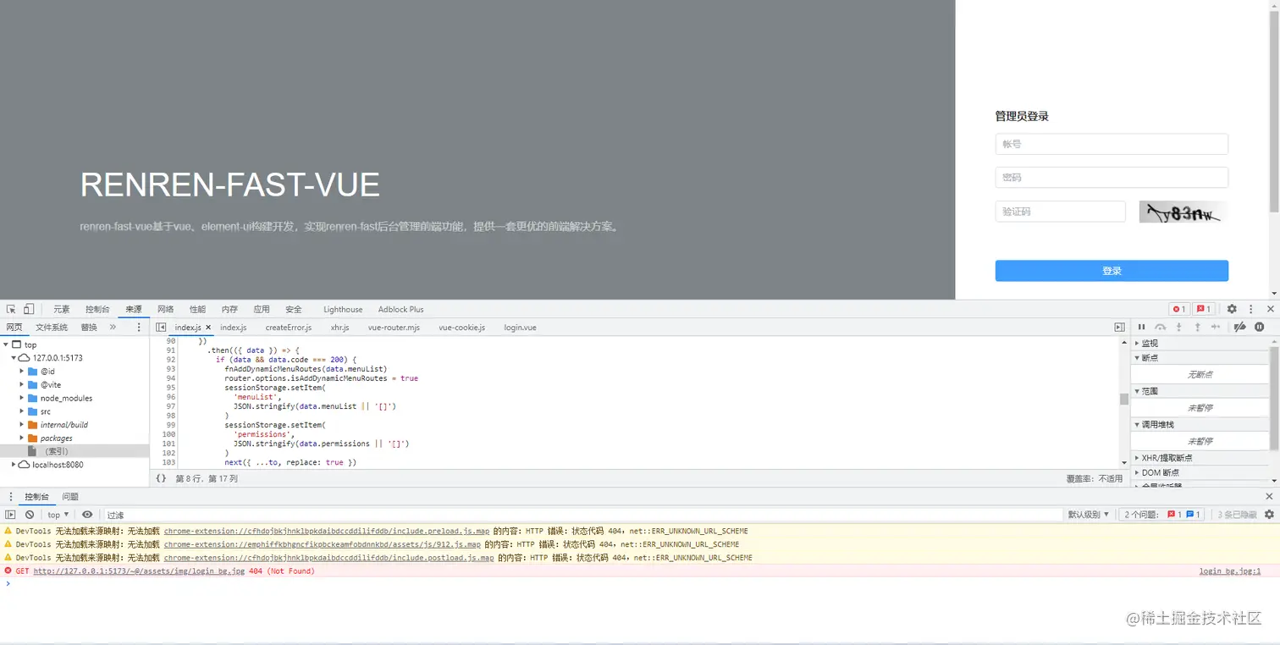Expand the internal/build folder
The width and height of the screenshot is (1280, 645).
(x=22, y=425)
